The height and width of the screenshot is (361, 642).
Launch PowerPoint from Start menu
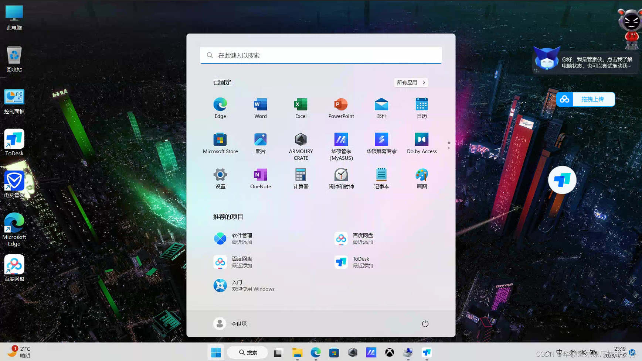click(341, 108)
